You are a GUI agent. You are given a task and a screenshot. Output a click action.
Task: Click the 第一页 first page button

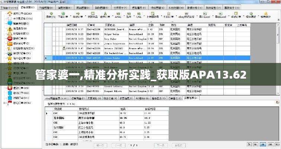(x=100, y=145)
